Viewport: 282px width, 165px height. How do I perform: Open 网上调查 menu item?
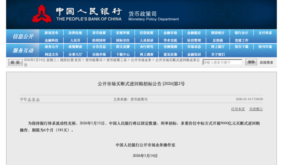pyautogui.click(x=146, y=54)
